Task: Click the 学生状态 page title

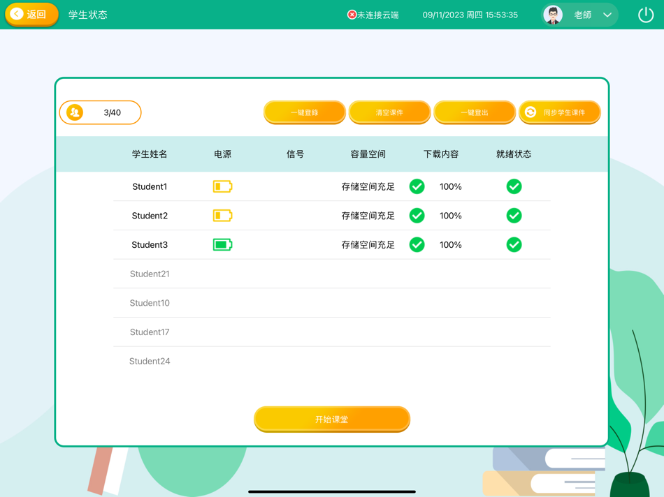Action: click(x=88, y=15)
